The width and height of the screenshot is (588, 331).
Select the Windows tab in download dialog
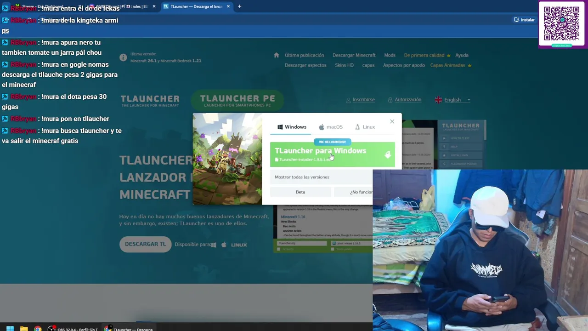pos(291,127)
